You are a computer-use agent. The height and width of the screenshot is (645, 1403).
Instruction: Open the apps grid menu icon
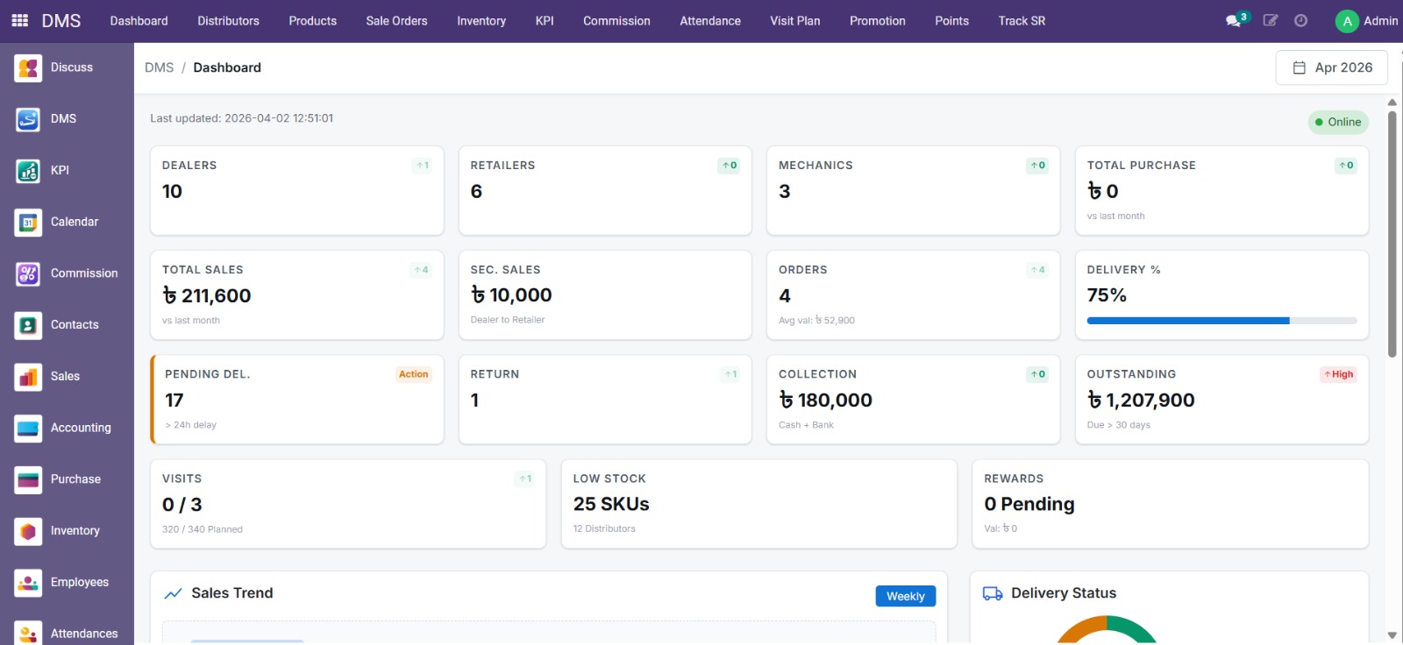19,20
